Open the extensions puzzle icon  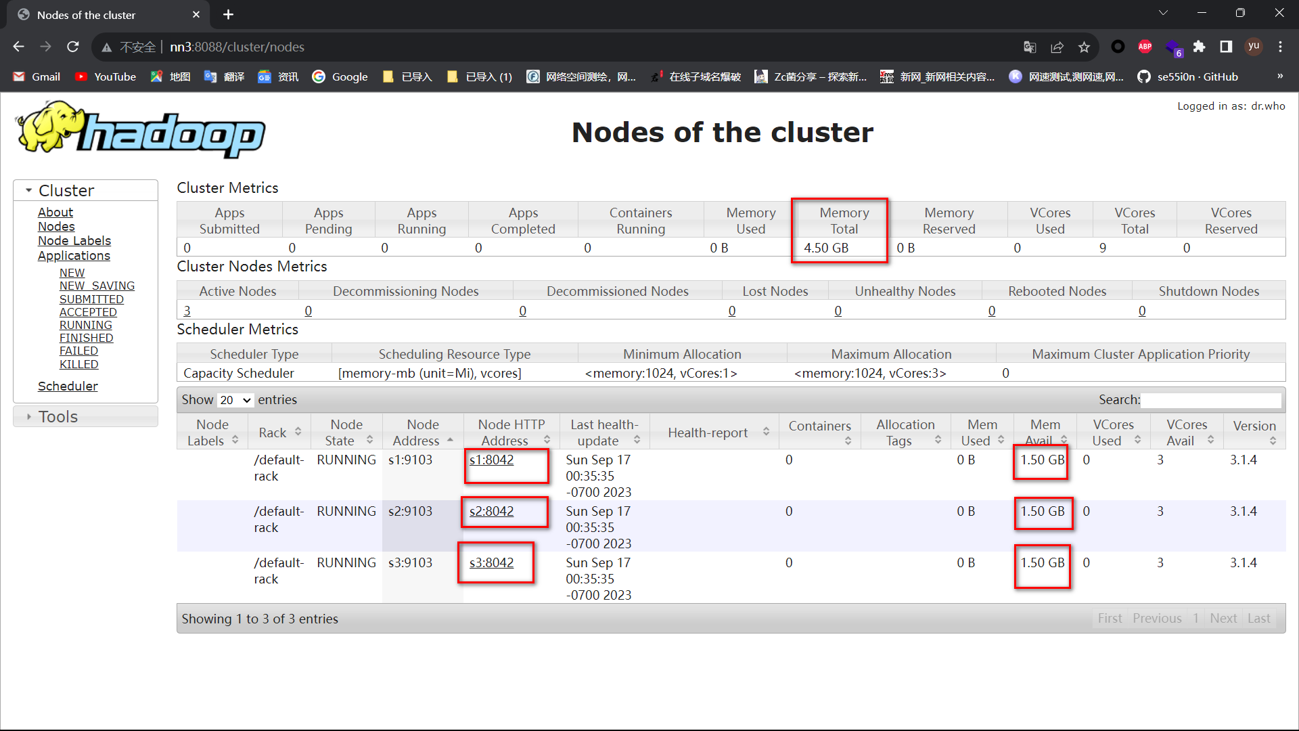coord(1199,47)
